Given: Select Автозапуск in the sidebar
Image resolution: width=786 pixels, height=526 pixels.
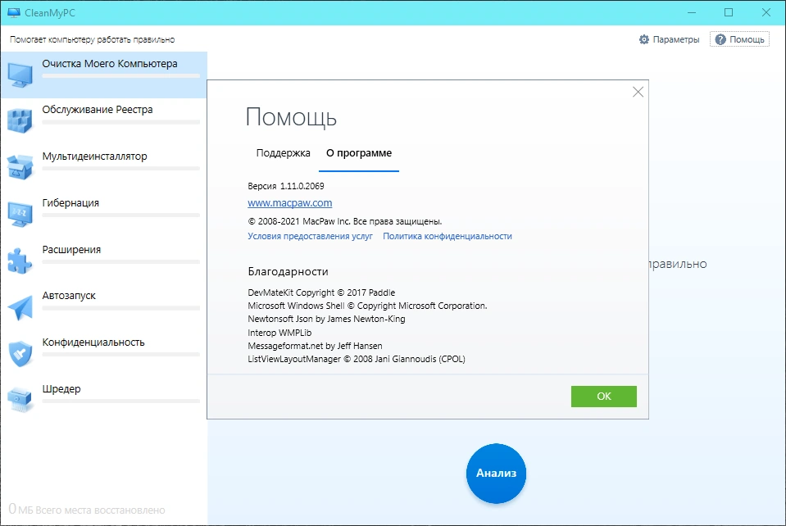Looking at the screenshot, I should 104,307.
